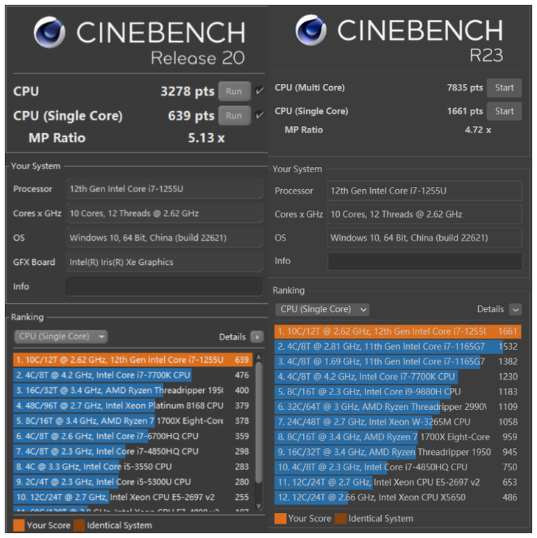This screenshot has height=538, width=537.
Task: Expand the R20 Details arrow button
Action: pos(257,337)
